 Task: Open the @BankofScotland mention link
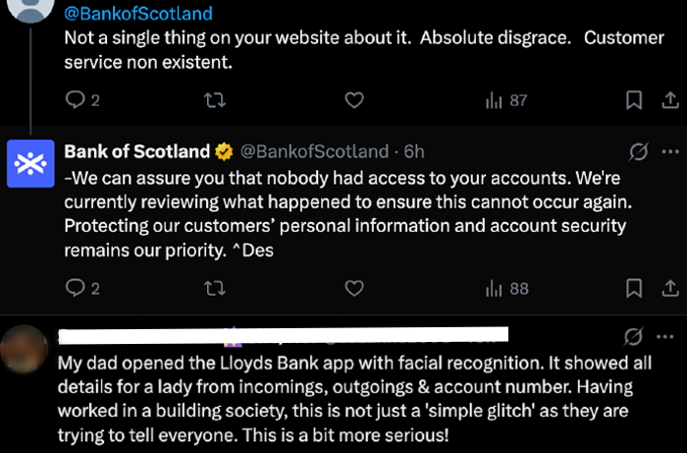tap(137, 14)
